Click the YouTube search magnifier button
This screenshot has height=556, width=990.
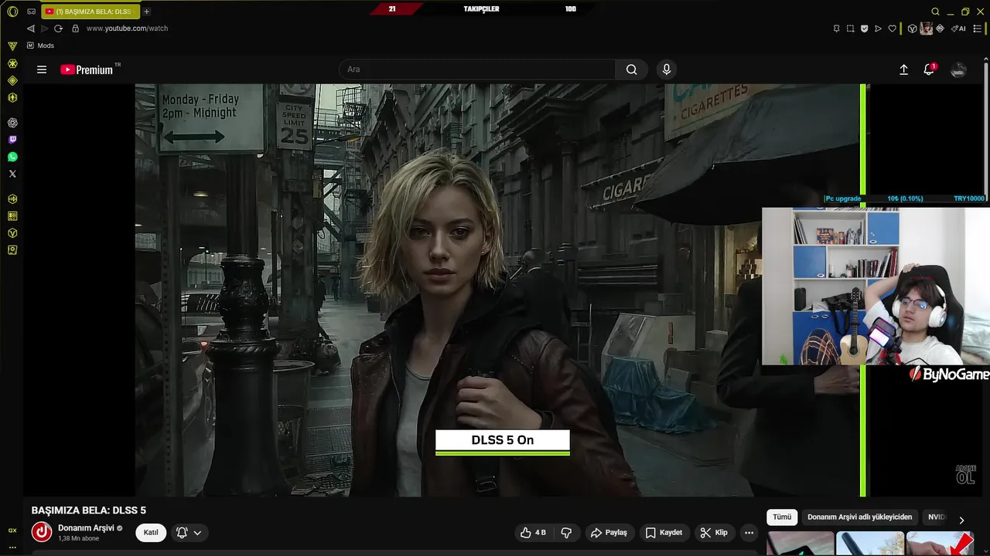pyautogui.click(x=632, y=69)
